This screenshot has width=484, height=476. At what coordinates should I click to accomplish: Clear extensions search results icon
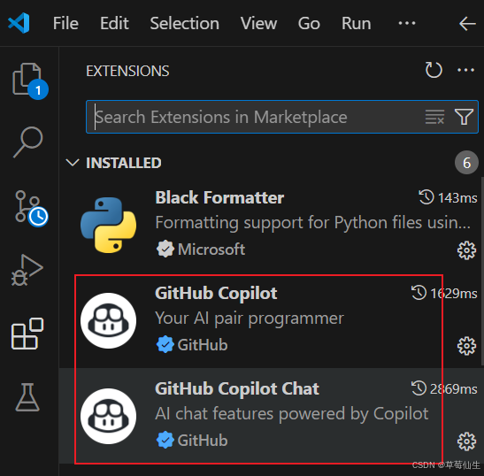point(434,117)
